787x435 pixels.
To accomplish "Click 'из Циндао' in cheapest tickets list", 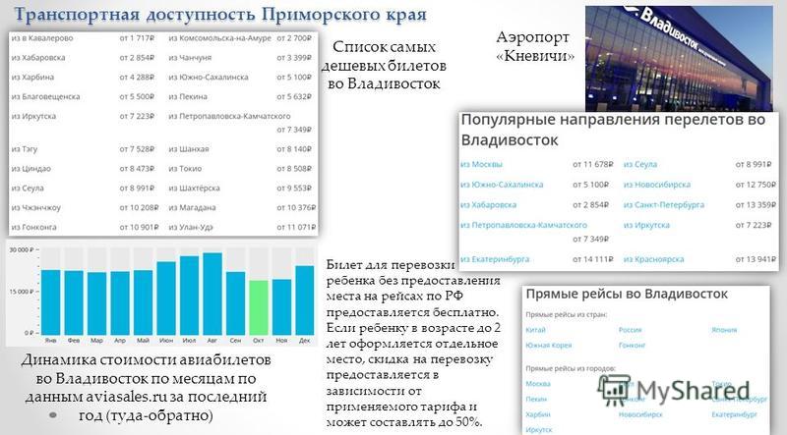I will click(x=31, y=168).
